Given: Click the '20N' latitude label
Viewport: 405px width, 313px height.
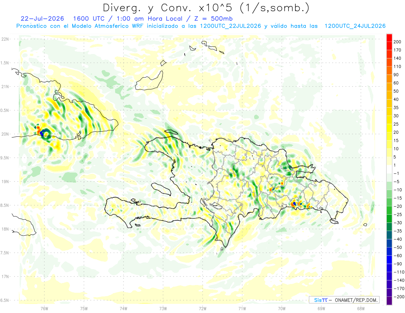Looking at the screenshot, I should point(5,134).
